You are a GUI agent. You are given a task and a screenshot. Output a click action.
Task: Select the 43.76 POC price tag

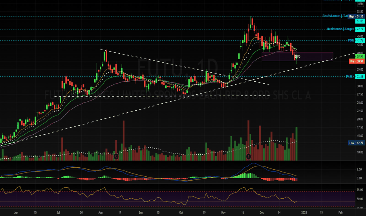point(360,40)
